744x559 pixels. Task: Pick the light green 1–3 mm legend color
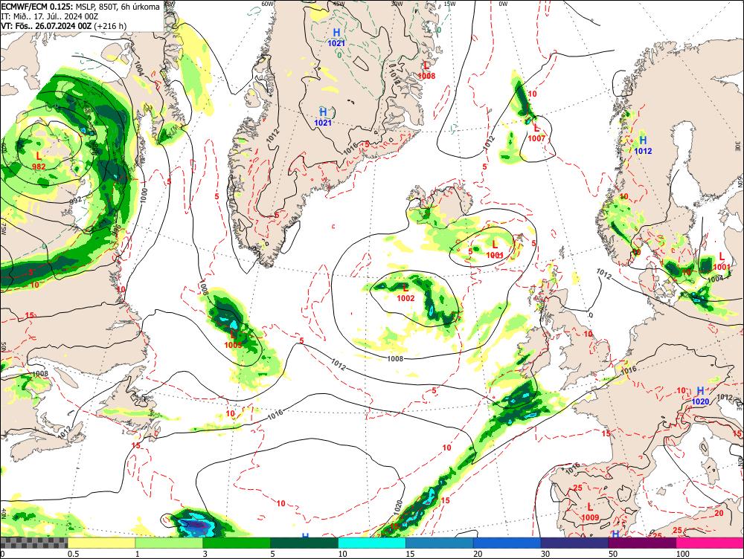(x=169, y=543)
